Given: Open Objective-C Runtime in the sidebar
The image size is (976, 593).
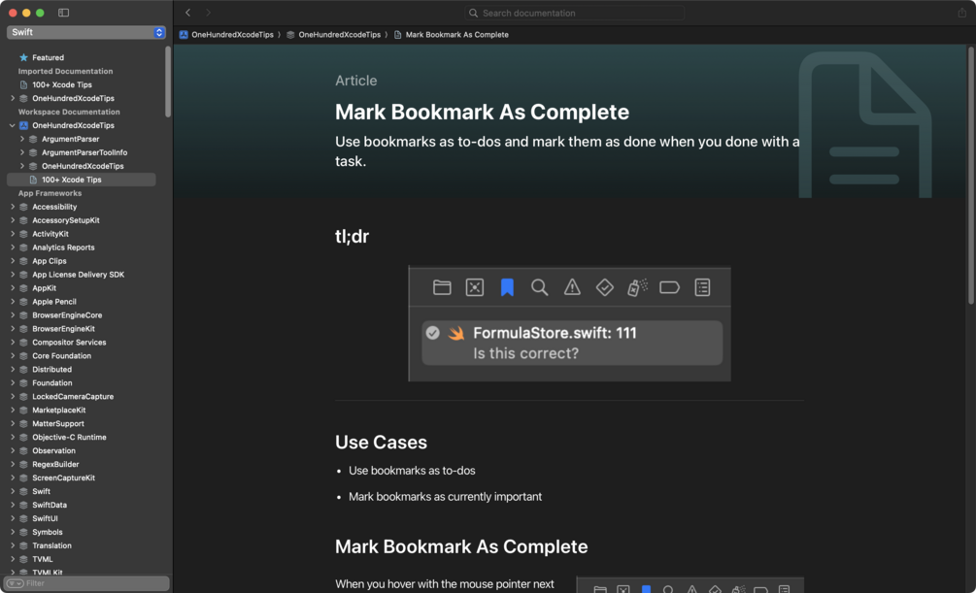Looking at the screenshot, I should point(69,438).
